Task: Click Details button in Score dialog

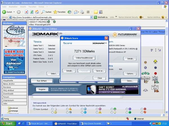Action: point(69,71)
